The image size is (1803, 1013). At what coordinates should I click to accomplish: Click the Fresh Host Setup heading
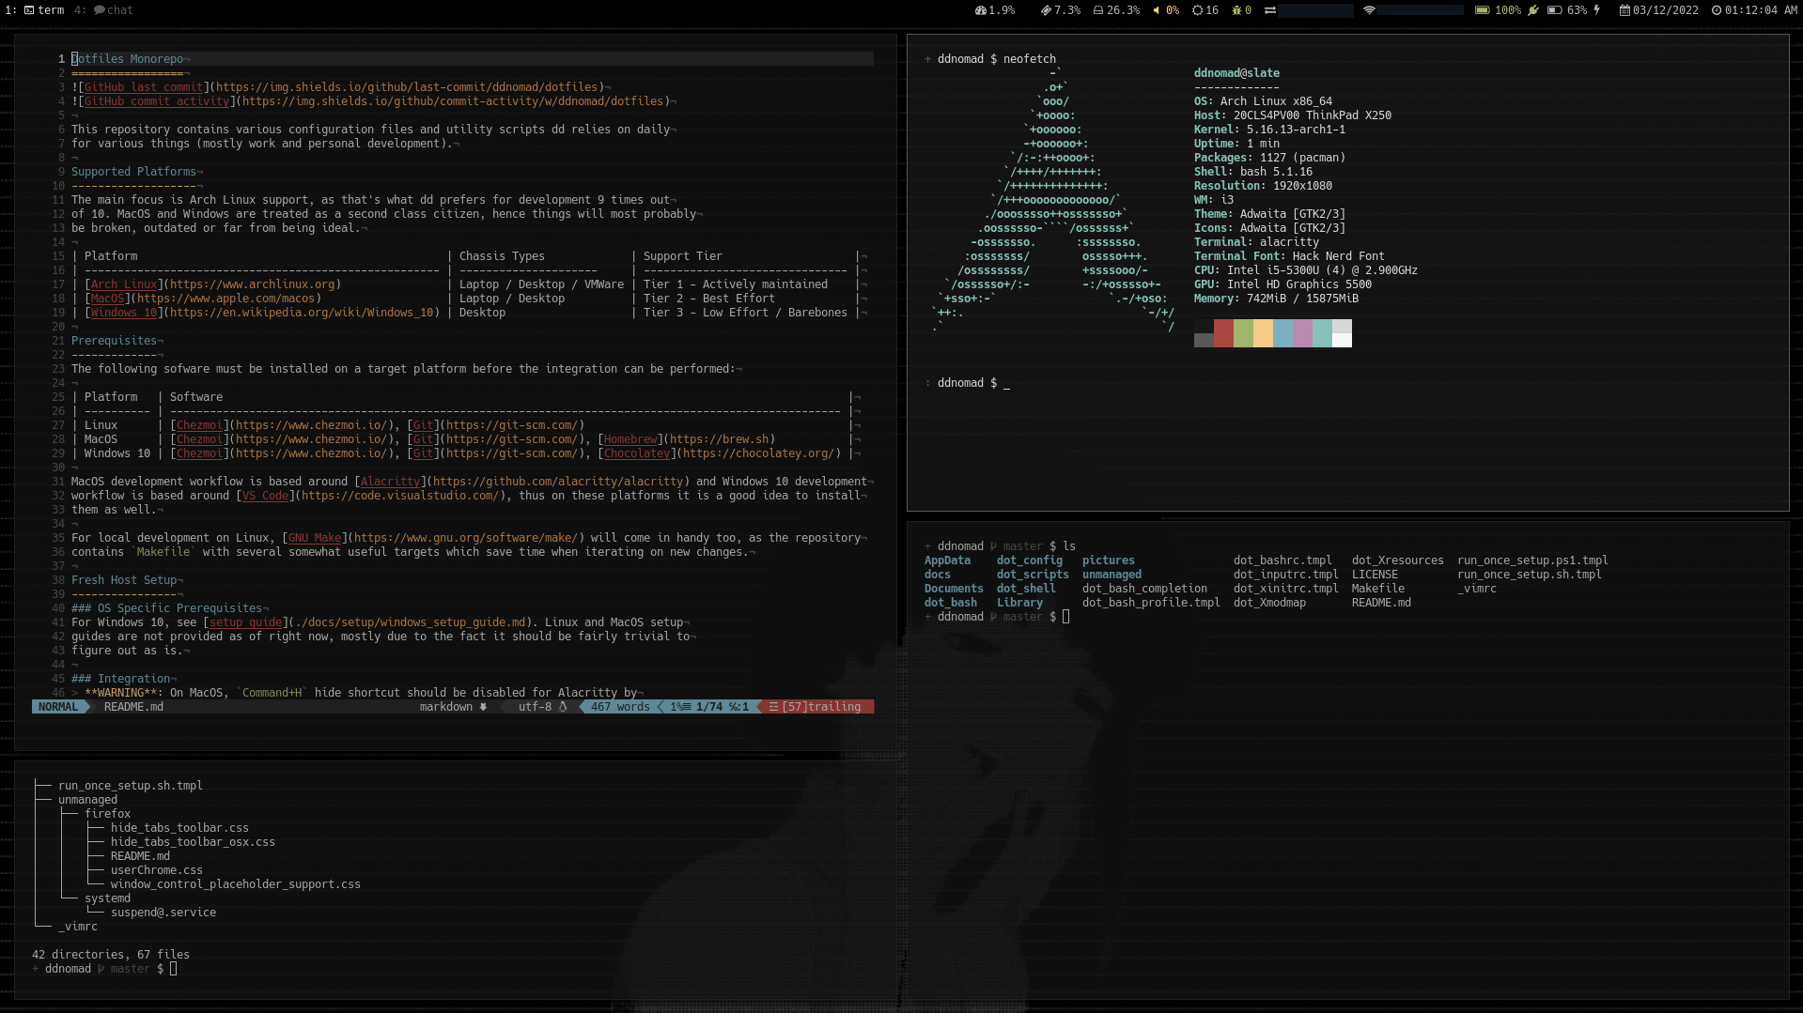pyautogui.click(x=124, y=580)
